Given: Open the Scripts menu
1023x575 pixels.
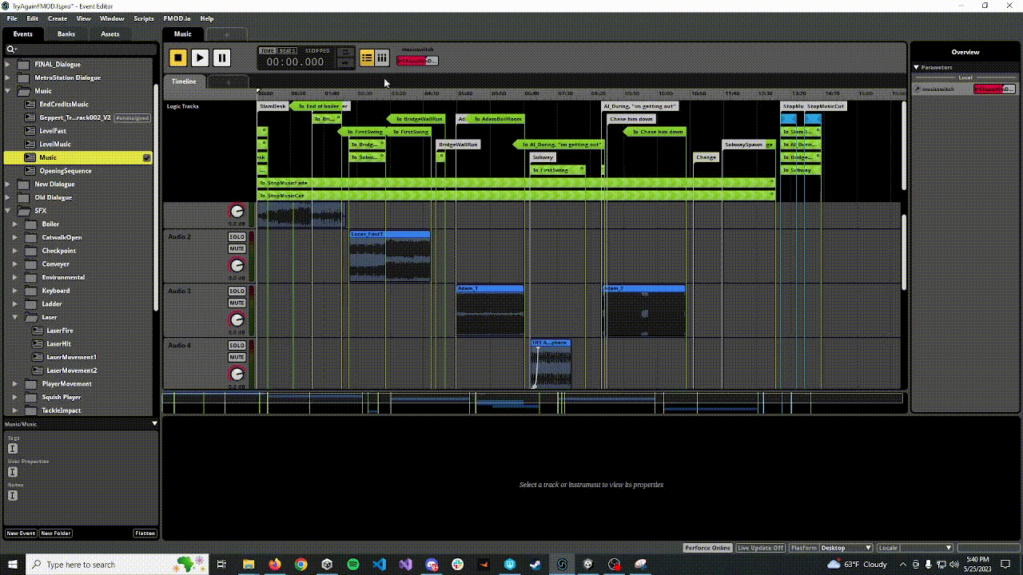Looking at the screenshot, I should click(144, 18).
